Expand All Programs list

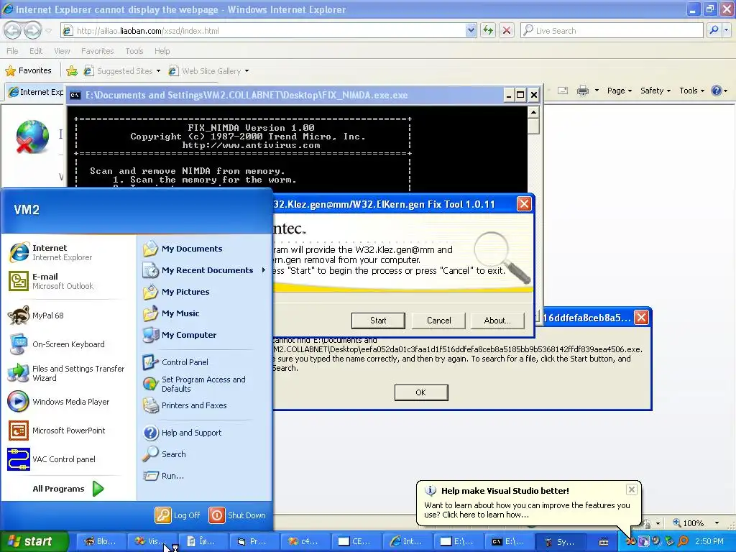[x=68, y=489]
